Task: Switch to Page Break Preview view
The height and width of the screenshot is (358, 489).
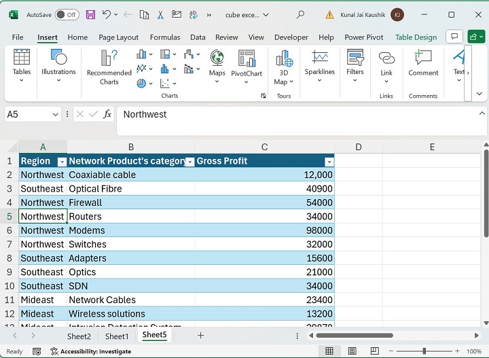Action: (373, 351)
